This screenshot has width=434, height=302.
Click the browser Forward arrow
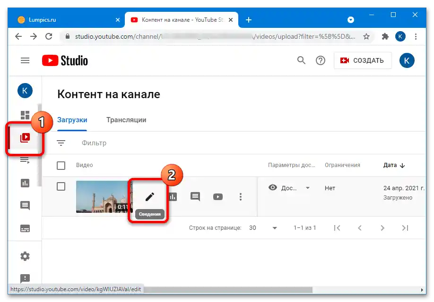[x=34, y=36]
